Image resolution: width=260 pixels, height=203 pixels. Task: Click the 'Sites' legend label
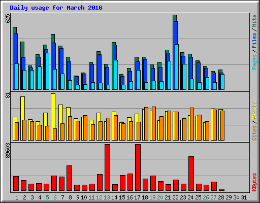(x=254, y=133)
